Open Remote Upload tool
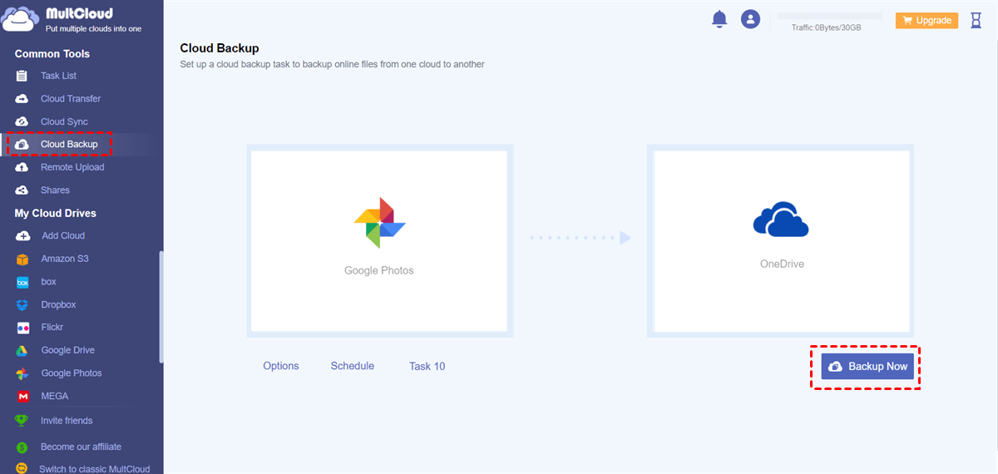 pyautogui.click(x=72, y=167)
